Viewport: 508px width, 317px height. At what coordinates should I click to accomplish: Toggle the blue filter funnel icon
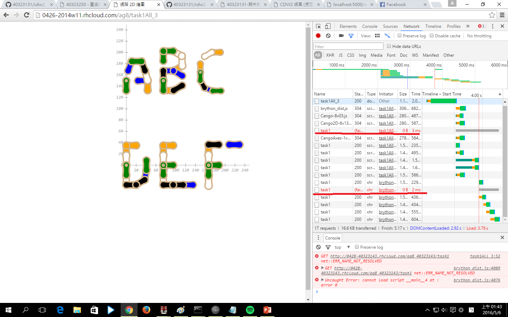point(351,36)
